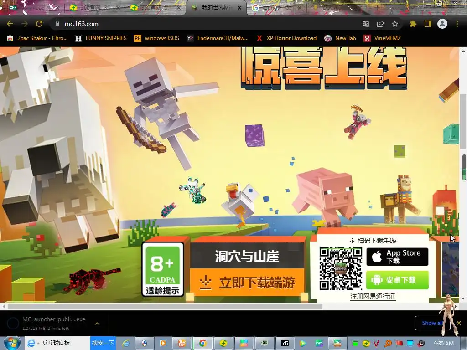Close the 我的世界 Minecraft tab

(239, 8)
